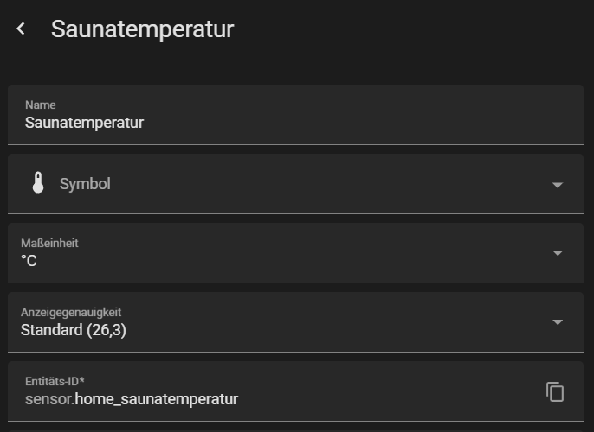Screen dimensions: 594x432
Task: Place cursor in Saunatemperatur name text
Action: (84, 123)
